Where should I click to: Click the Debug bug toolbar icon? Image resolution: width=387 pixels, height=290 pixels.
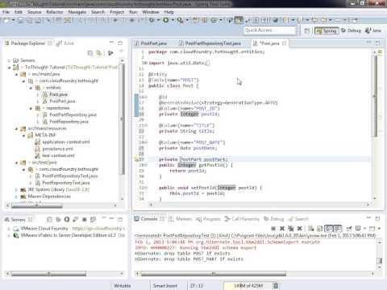152,20
